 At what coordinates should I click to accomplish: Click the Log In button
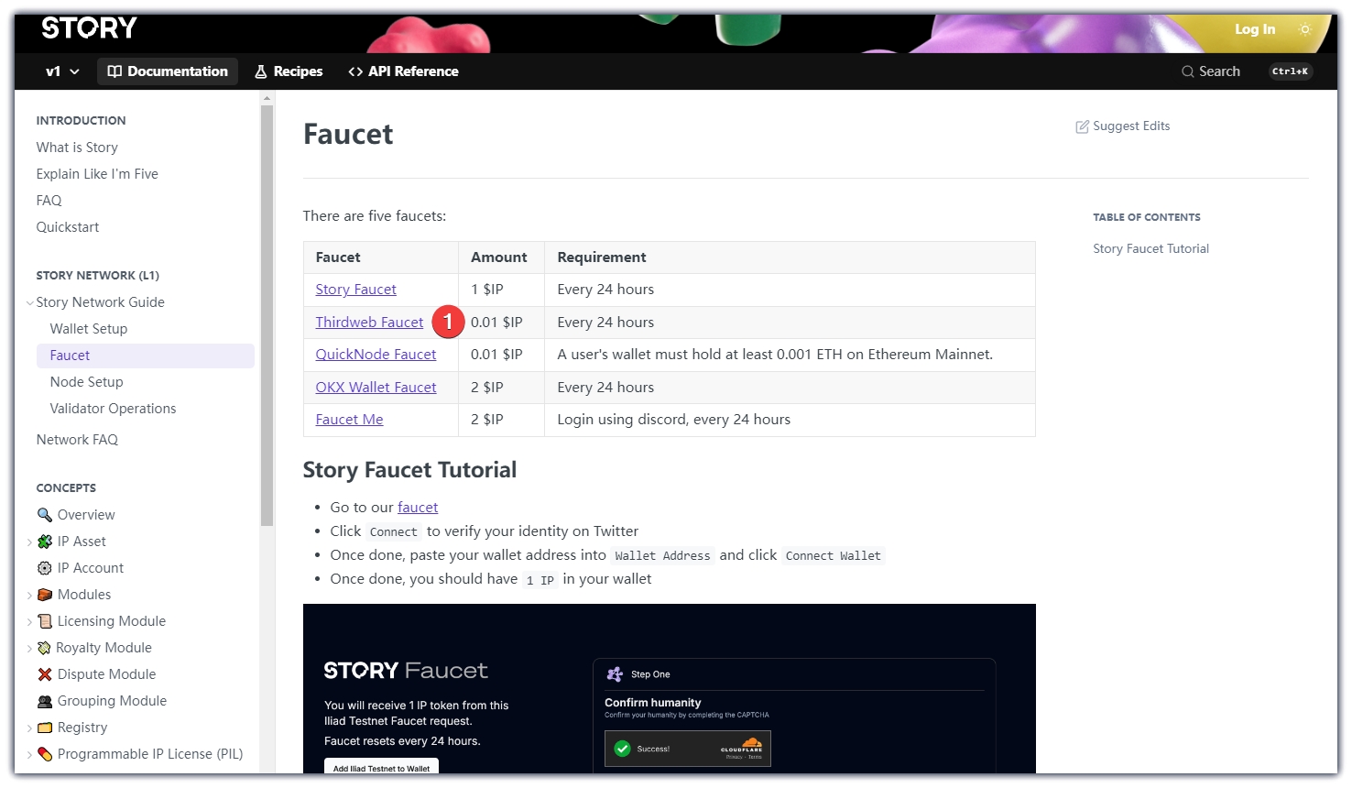(1254, 29)
